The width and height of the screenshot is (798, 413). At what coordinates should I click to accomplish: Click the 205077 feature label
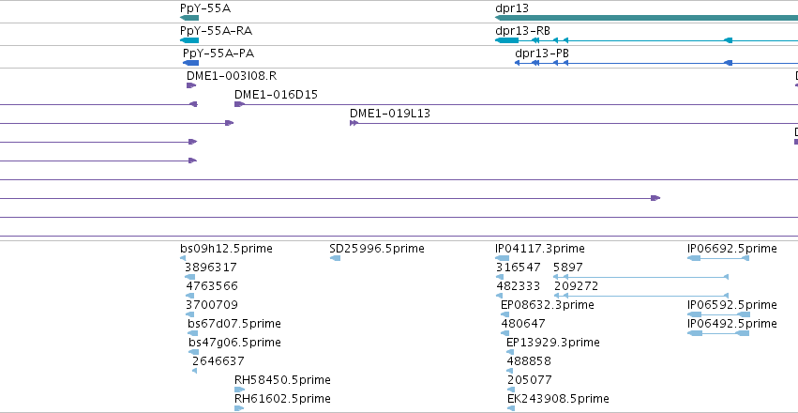(x=530, y=380)
